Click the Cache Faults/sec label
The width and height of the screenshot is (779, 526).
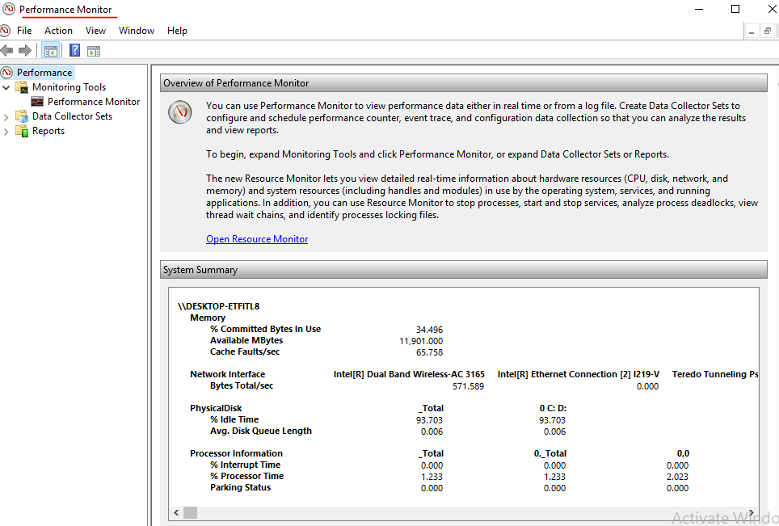click(x=245, y=352)
